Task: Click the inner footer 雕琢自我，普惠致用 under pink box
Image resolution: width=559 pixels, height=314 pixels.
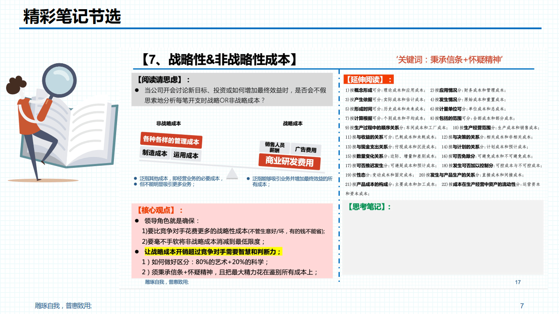Action: point(167,282)
